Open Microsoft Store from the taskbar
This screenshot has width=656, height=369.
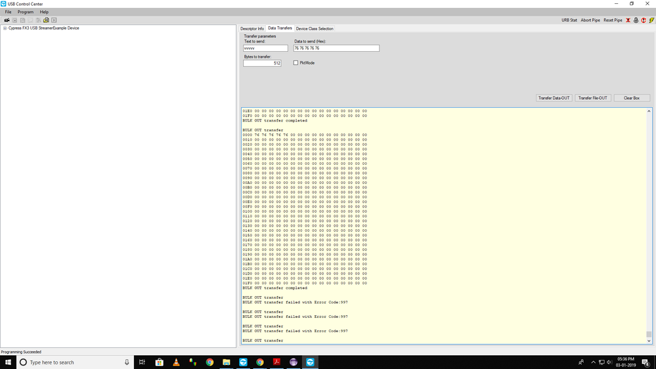coord(160,362)
